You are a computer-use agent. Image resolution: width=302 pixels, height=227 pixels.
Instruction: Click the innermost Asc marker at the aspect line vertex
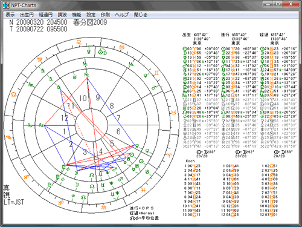click(42, 125)
